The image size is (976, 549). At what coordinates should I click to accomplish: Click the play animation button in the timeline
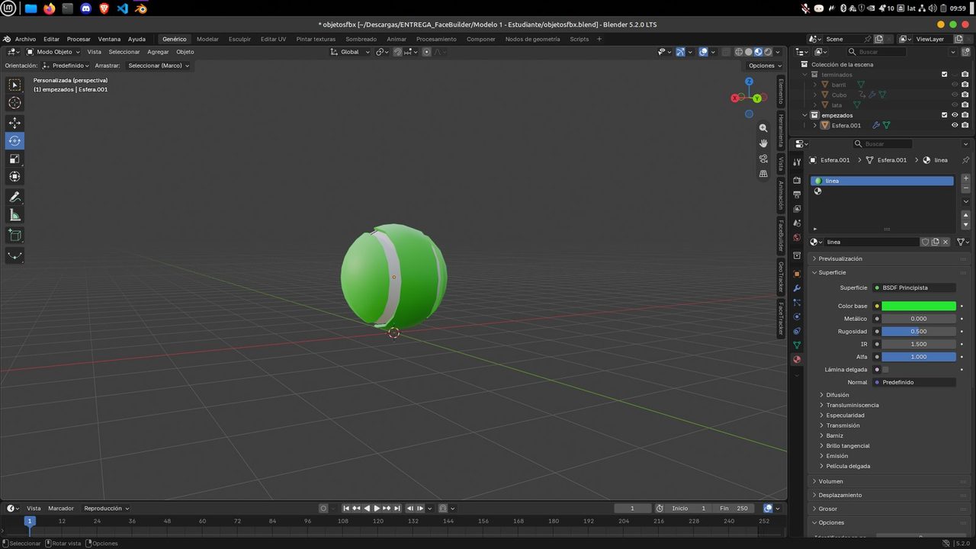tap(377, 509)
